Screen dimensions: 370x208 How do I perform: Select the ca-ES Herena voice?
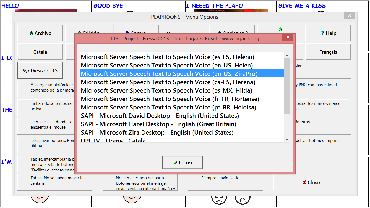(x=182, y=82)
